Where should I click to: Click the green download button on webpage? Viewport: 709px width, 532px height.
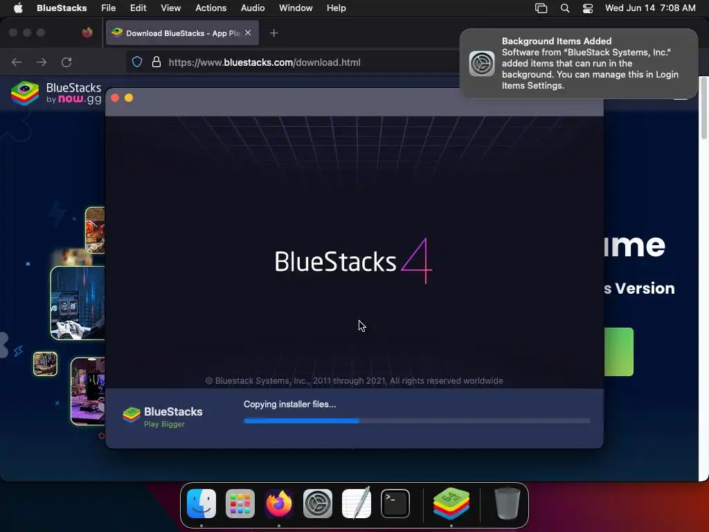click(x=618, y=352)
